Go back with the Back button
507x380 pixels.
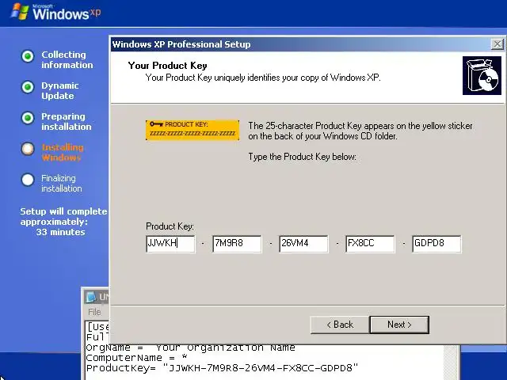point(340,325)
